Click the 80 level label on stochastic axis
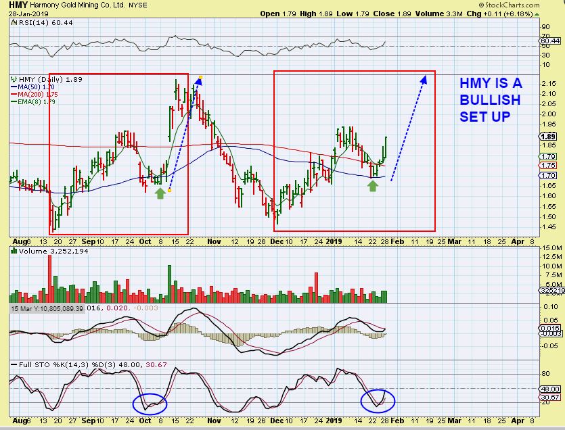 pyautogui.click(x=545, y=373)
